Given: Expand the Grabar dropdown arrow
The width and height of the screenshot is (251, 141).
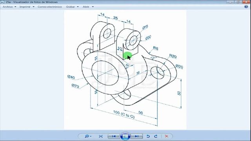Looking at the screenshot, I should click(x=78, y=7).
